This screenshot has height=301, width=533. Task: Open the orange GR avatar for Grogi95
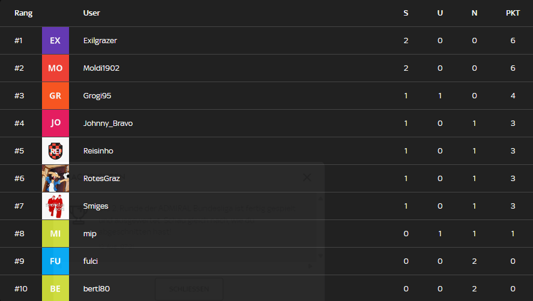[x=55, y=95]
